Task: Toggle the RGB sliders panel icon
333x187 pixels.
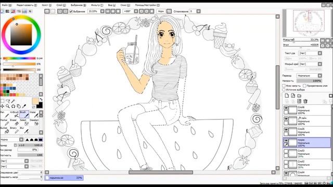Action: click(7, 11)
